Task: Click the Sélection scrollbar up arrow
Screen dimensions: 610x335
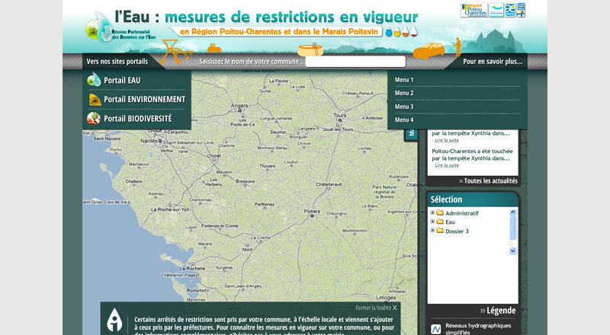Action: tap(512, 212)
